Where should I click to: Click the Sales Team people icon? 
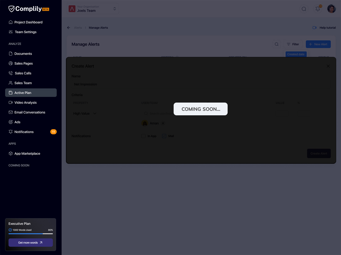click(x=11, y=83)
